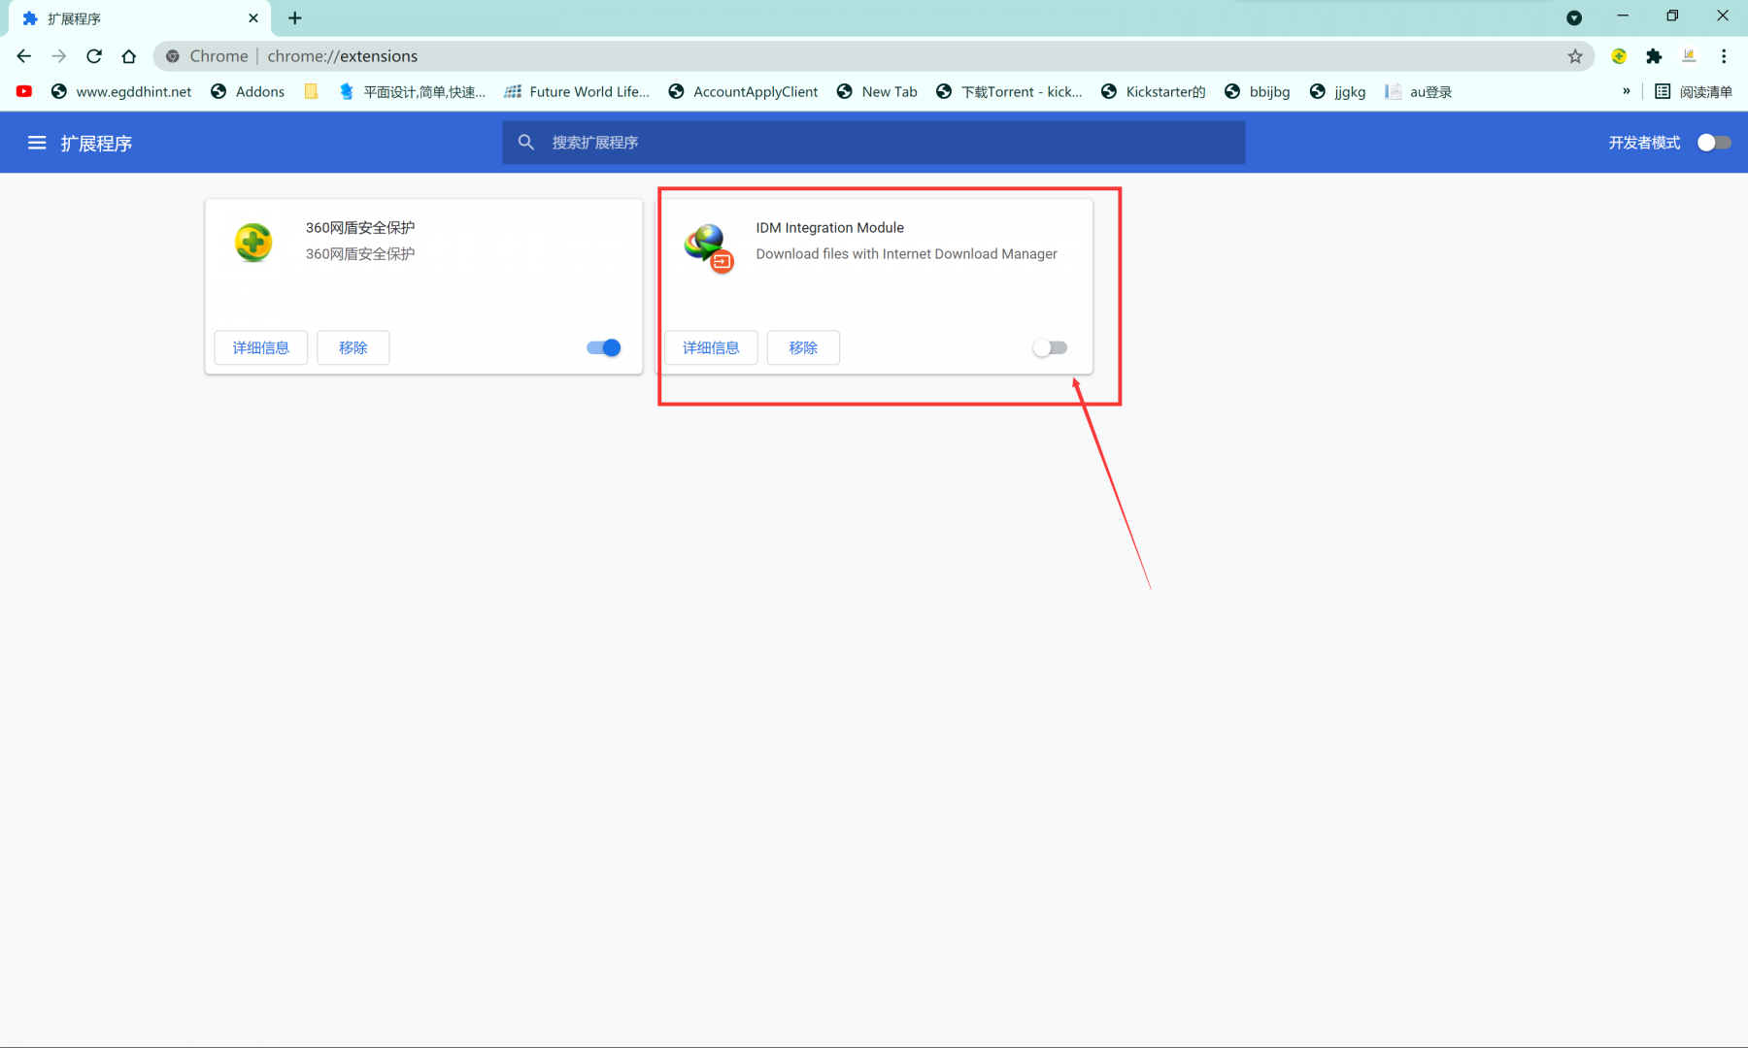Viewport: 1748px width, 1048px height.
Task: Close the 扩展程序 tab
Action: 253,17
